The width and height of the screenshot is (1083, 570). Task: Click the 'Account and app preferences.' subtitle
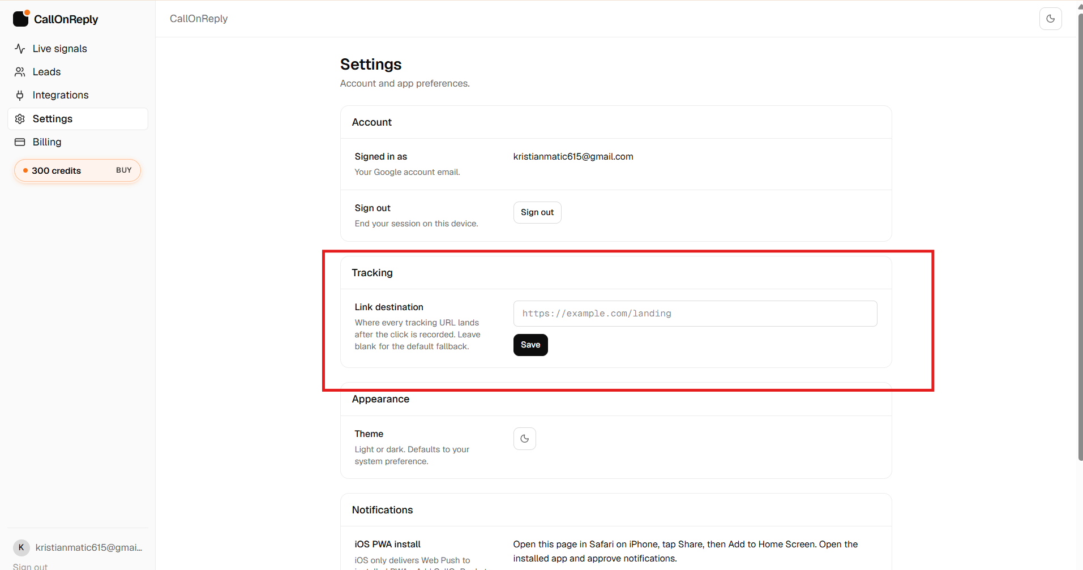405,84
